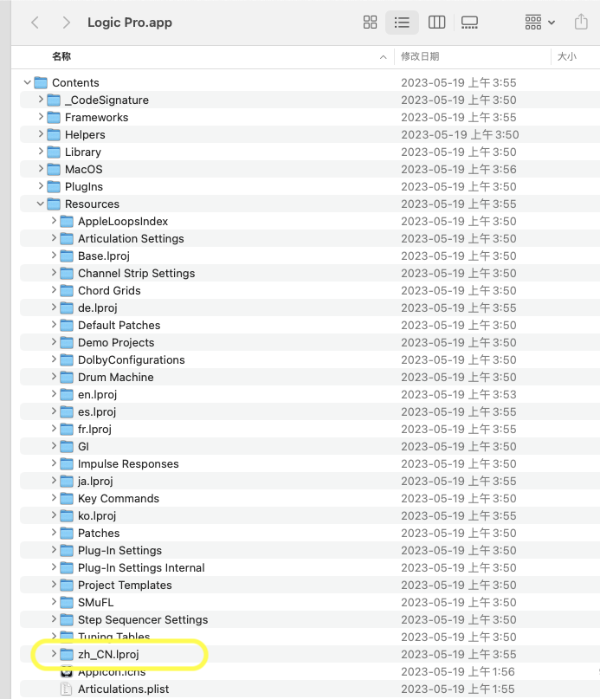The height and width of the screenshot is (699, 600).
Task: Select the es.lproj row
Action: [x=310, y=412]
